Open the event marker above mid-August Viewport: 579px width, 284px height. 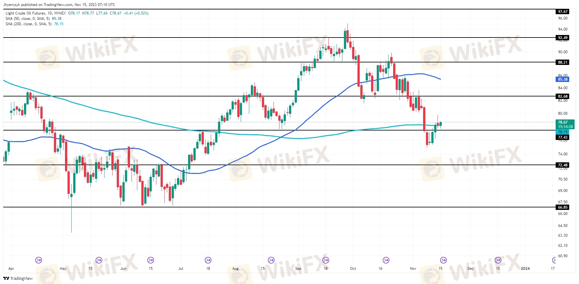coord(271,260)
